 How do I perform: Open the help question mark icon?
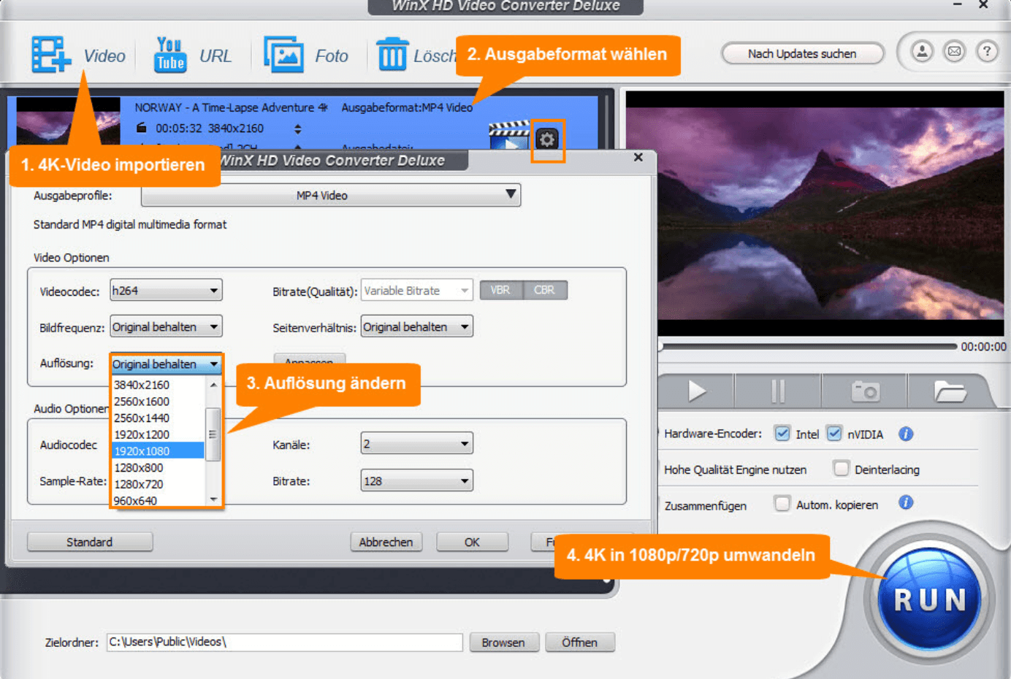987,52
